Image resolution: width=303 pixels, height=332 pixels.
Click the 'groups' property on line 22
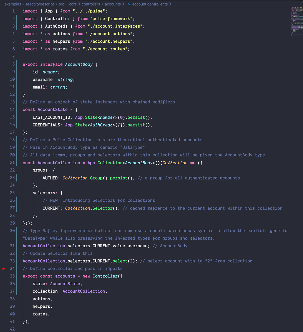40,170
